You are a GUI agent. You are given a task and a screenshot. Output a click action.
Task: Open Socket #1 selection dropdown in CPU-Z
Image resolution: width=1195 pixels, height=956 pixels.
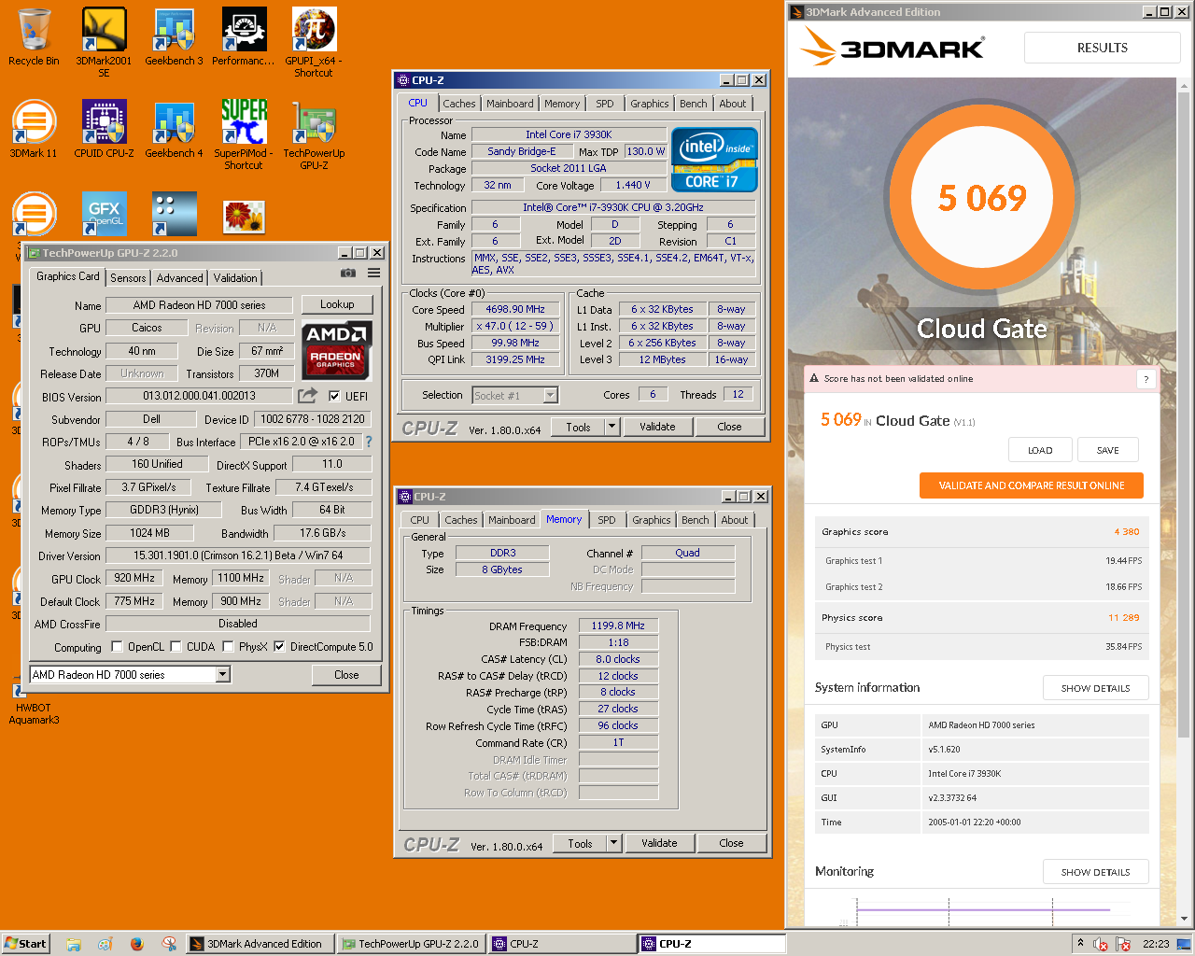[514, 395]
